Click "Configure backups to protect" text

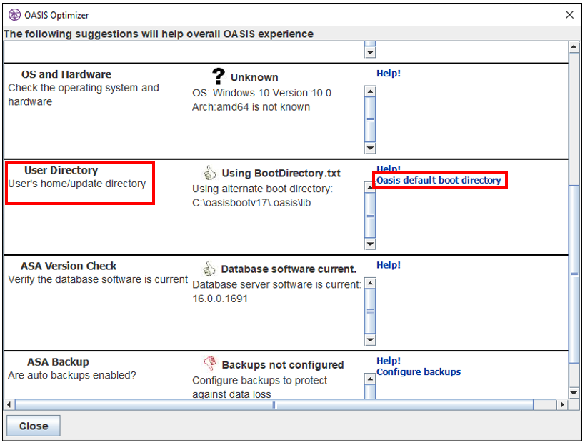coord(260,381)
